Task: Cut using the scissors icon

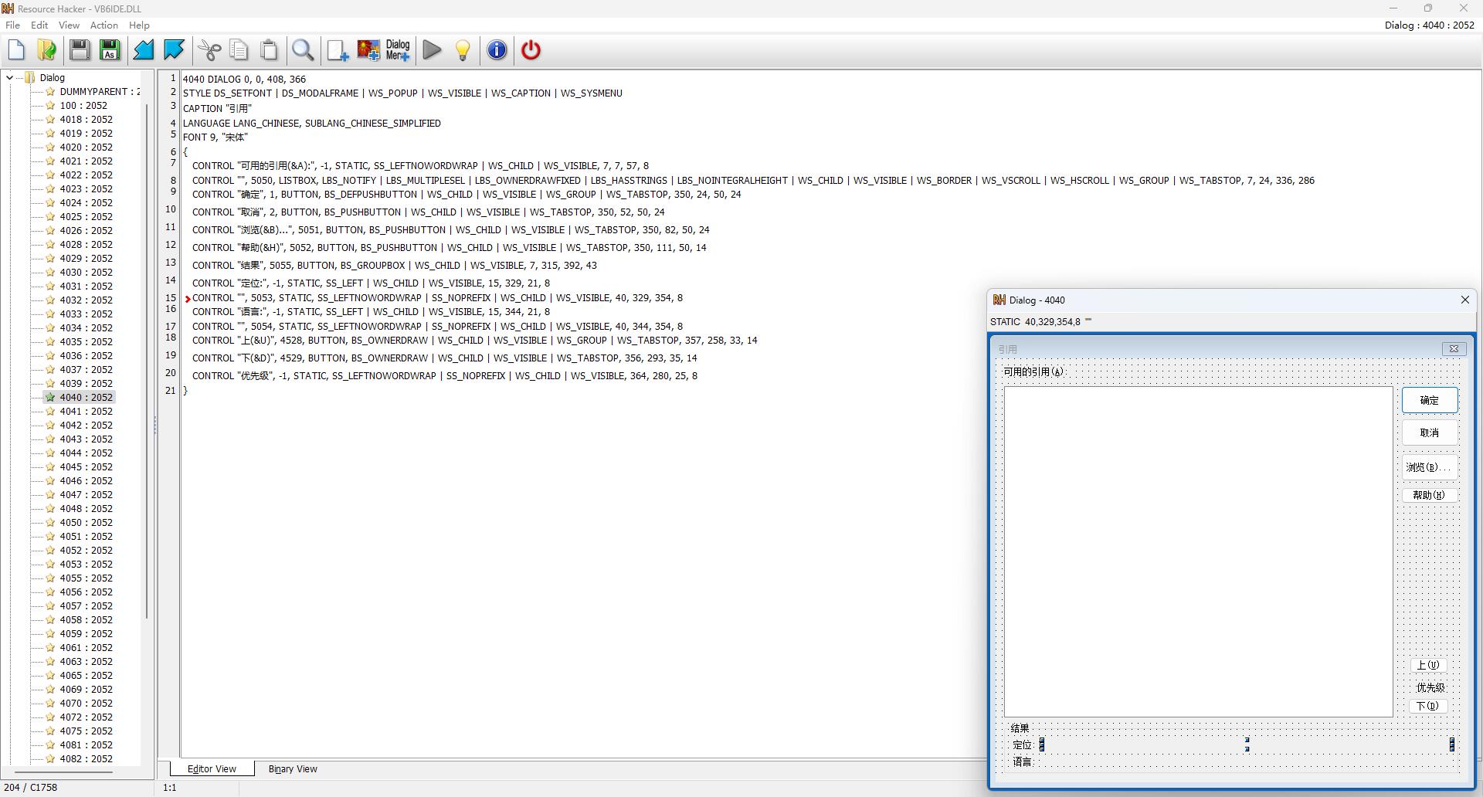Action: click(x=209, y=50)
